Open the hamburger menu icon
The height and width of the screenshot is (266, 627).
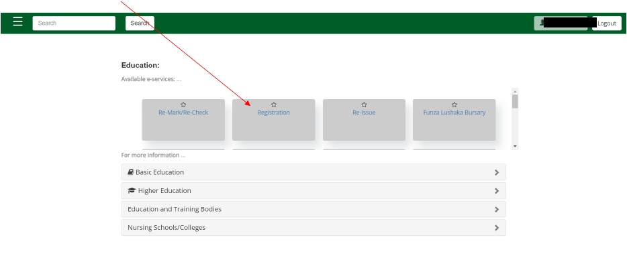click(17, 21)
